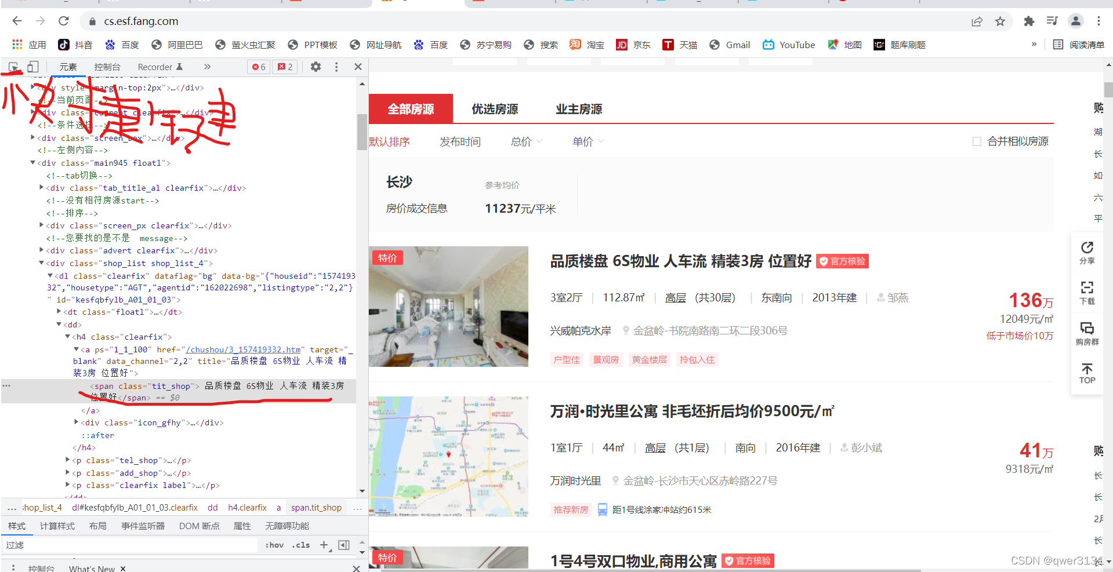The height and width of the screenshot is (572, 1113).
Task: Open 单价 unit price dropdown
Action: (x=588, y=141)
